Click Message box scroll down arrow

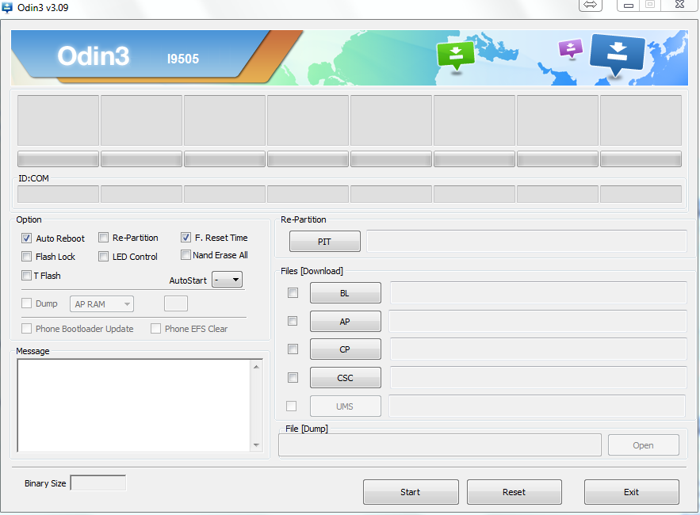256,445
